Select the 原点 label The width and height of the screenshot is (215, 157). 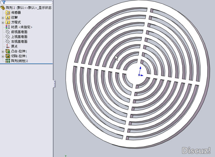[14, 46]
